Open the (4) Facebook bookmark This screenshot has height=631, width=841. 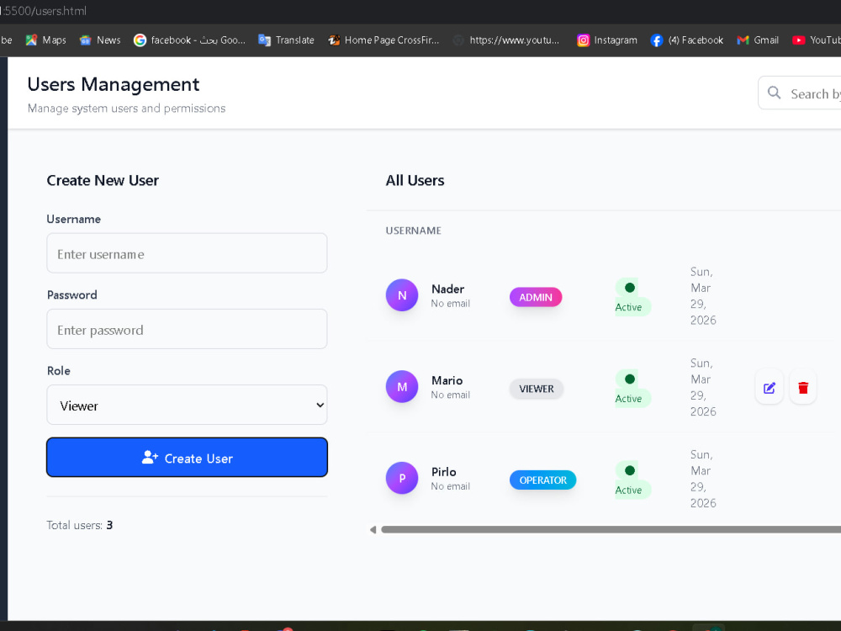click(686, 40)
